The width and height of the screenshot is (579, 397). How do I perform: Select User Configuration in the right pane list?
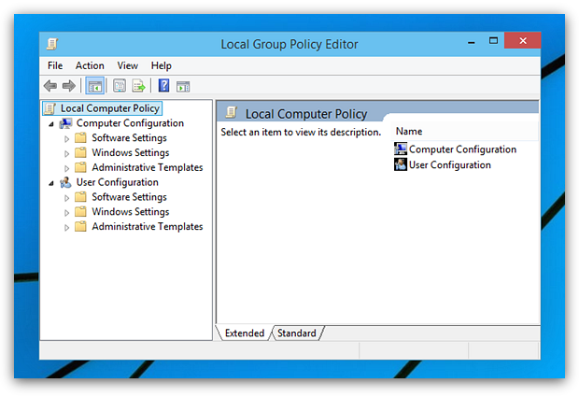point(449,165)
